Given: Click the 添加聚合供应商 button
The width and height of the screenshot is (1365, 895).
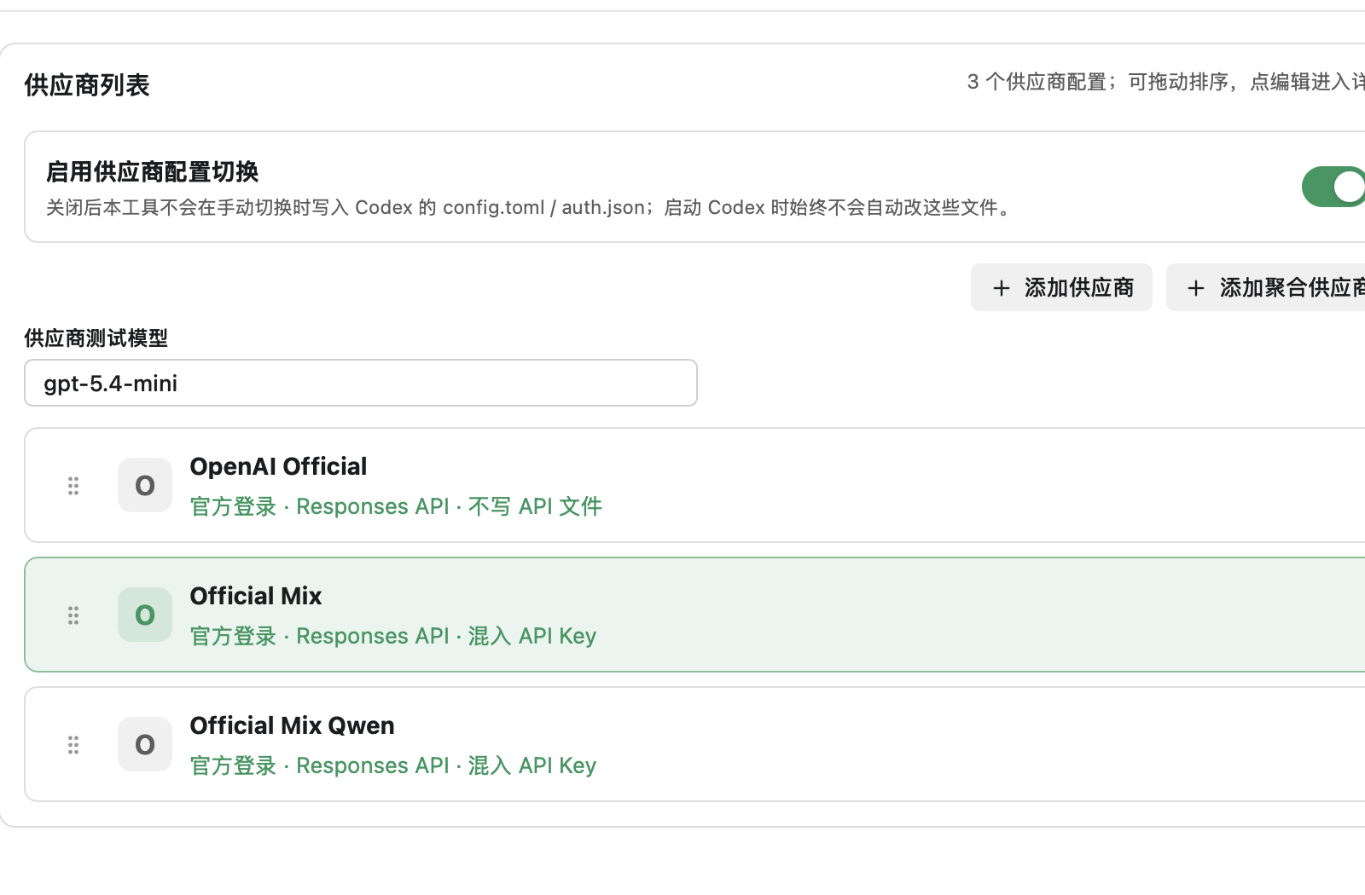Looking at the screenshot, I should tap(1267, 287).
